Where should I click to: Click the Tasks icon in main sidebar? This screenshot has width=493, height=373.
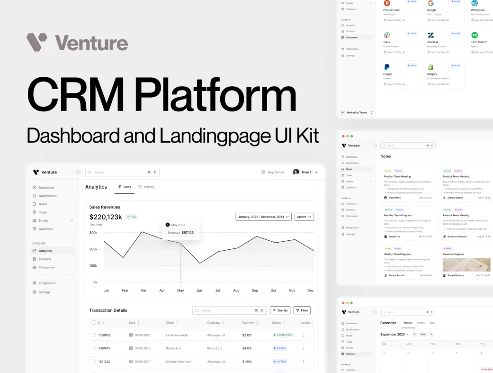(x=34, y=212)
